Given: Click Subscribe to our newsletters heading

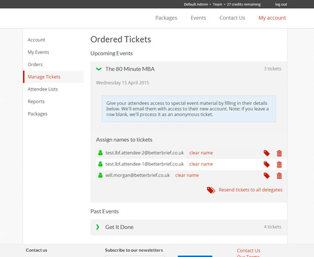Looking at the screenshot, I should 134,250.
